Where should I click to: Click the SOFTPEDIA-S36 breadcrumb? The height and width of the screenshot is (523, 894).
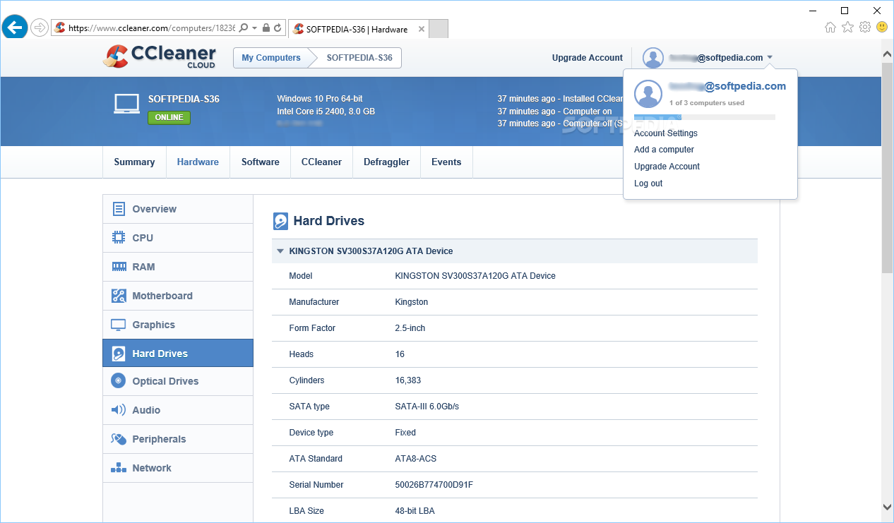tap(359, 58)
